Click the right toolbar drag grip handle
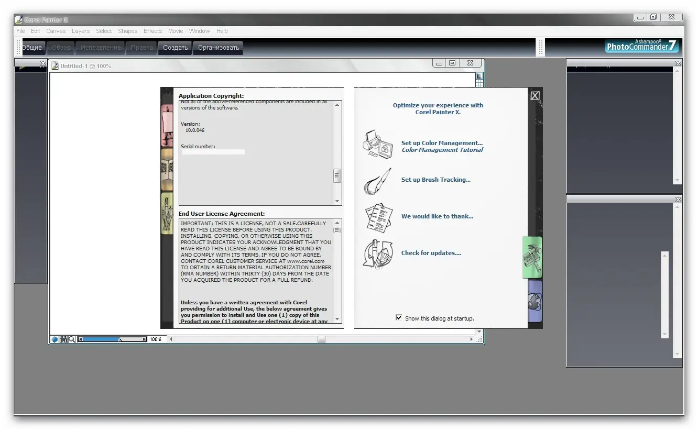This screenshot has width=698, height=430. 540,47
